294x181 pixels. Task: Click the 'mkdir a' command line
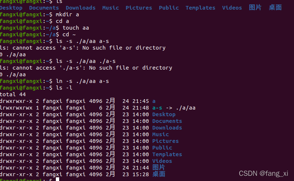[67, 14]
